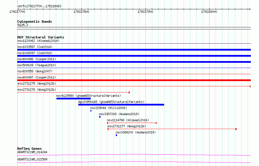
Task: Click the right arrowhead of the ruler
Action: tap(250, 9)
